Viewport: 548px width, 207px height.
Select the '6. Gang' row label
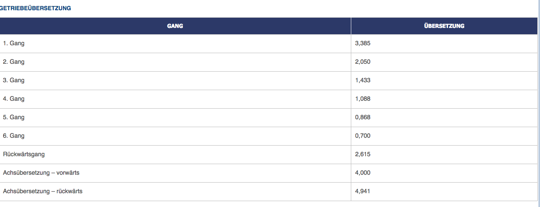coord(14,136)
